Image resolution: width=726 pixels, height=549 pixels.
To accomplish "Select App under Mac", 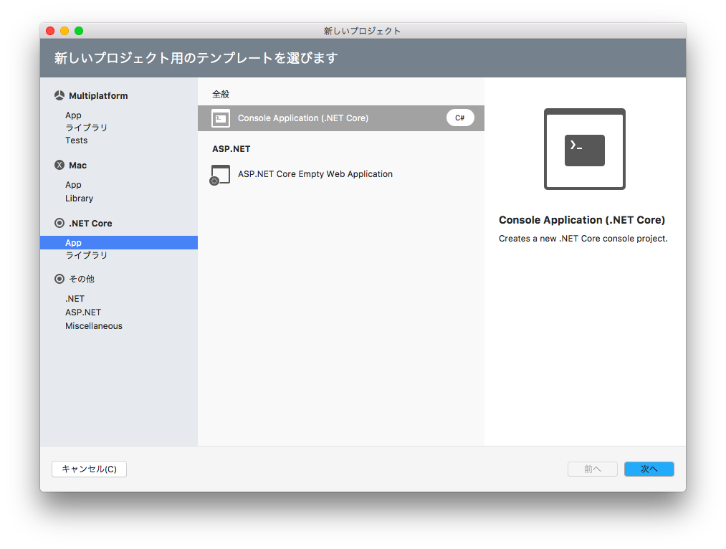I will tap(73, 185).
